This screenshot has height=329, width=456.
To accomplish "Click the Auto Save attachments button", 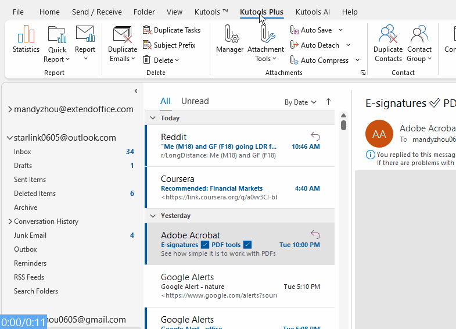I will coord(311,30).
